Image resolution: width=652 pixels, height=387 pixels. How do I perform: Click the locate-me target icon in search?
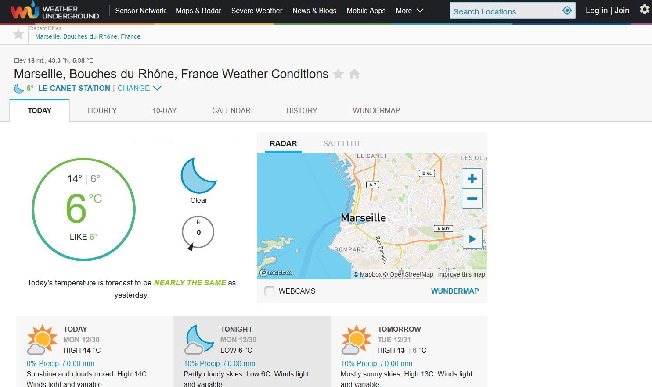point(567,11)
